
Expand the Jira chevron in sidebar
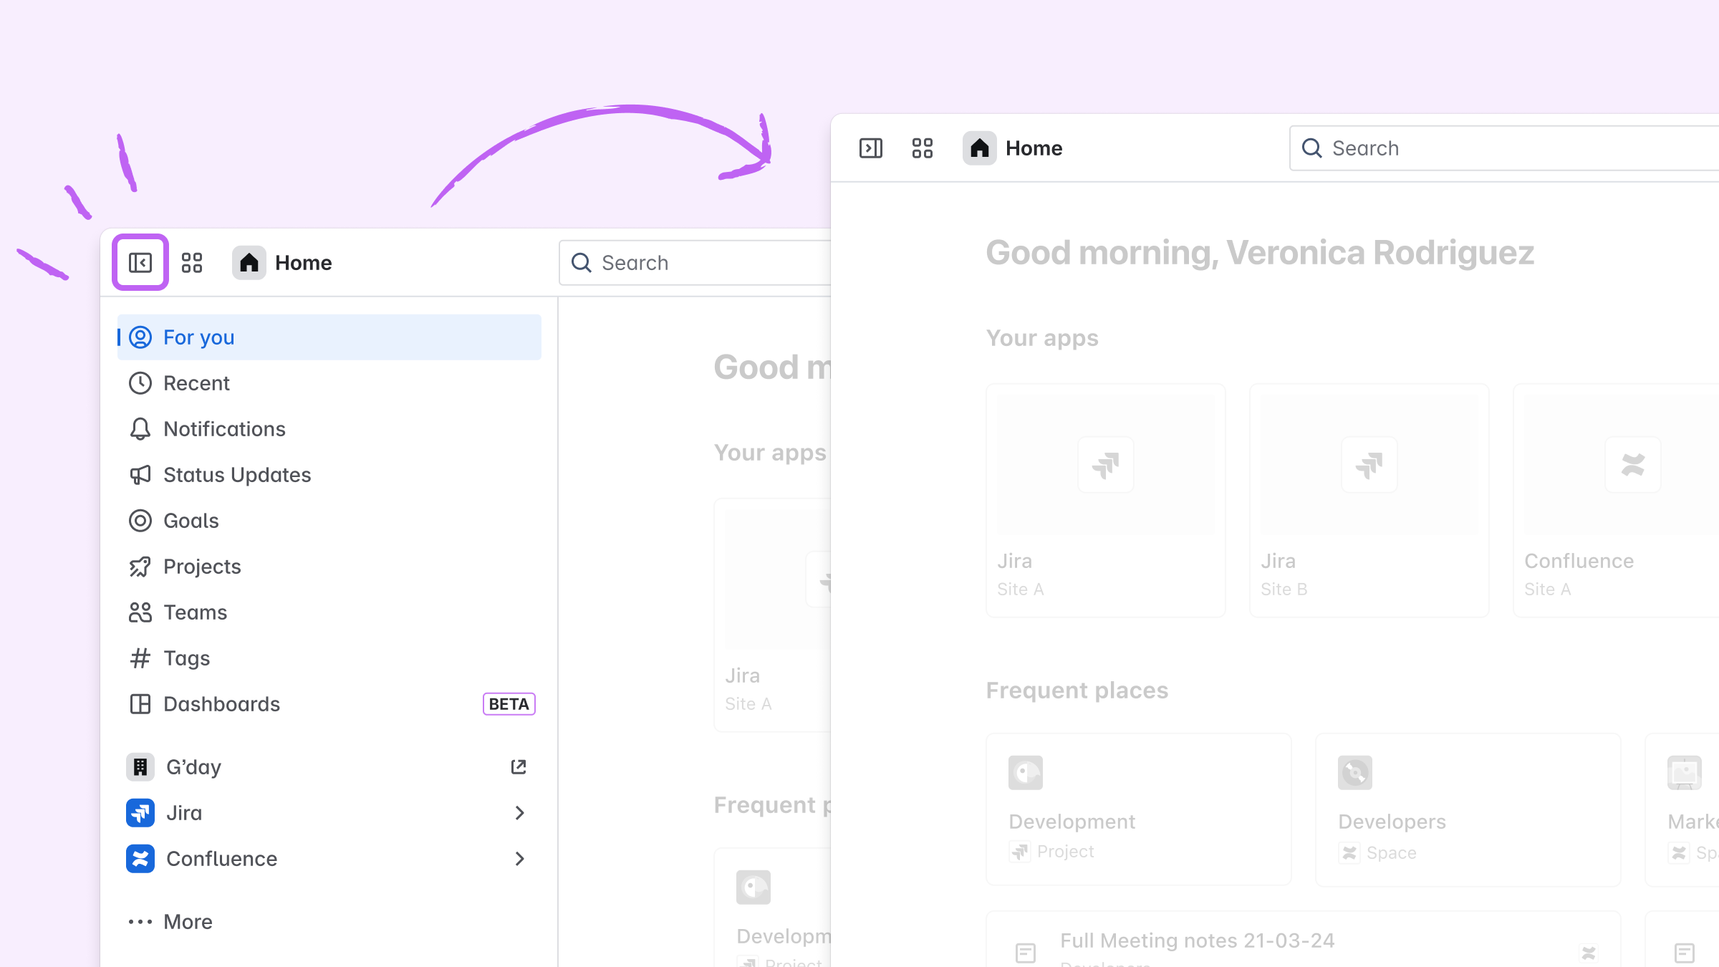point(520,813)
